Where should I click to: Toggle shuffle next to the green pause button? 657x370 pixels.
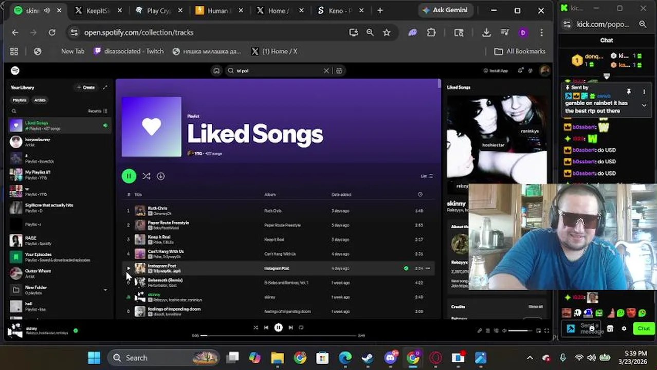click(x=147, y=176)
